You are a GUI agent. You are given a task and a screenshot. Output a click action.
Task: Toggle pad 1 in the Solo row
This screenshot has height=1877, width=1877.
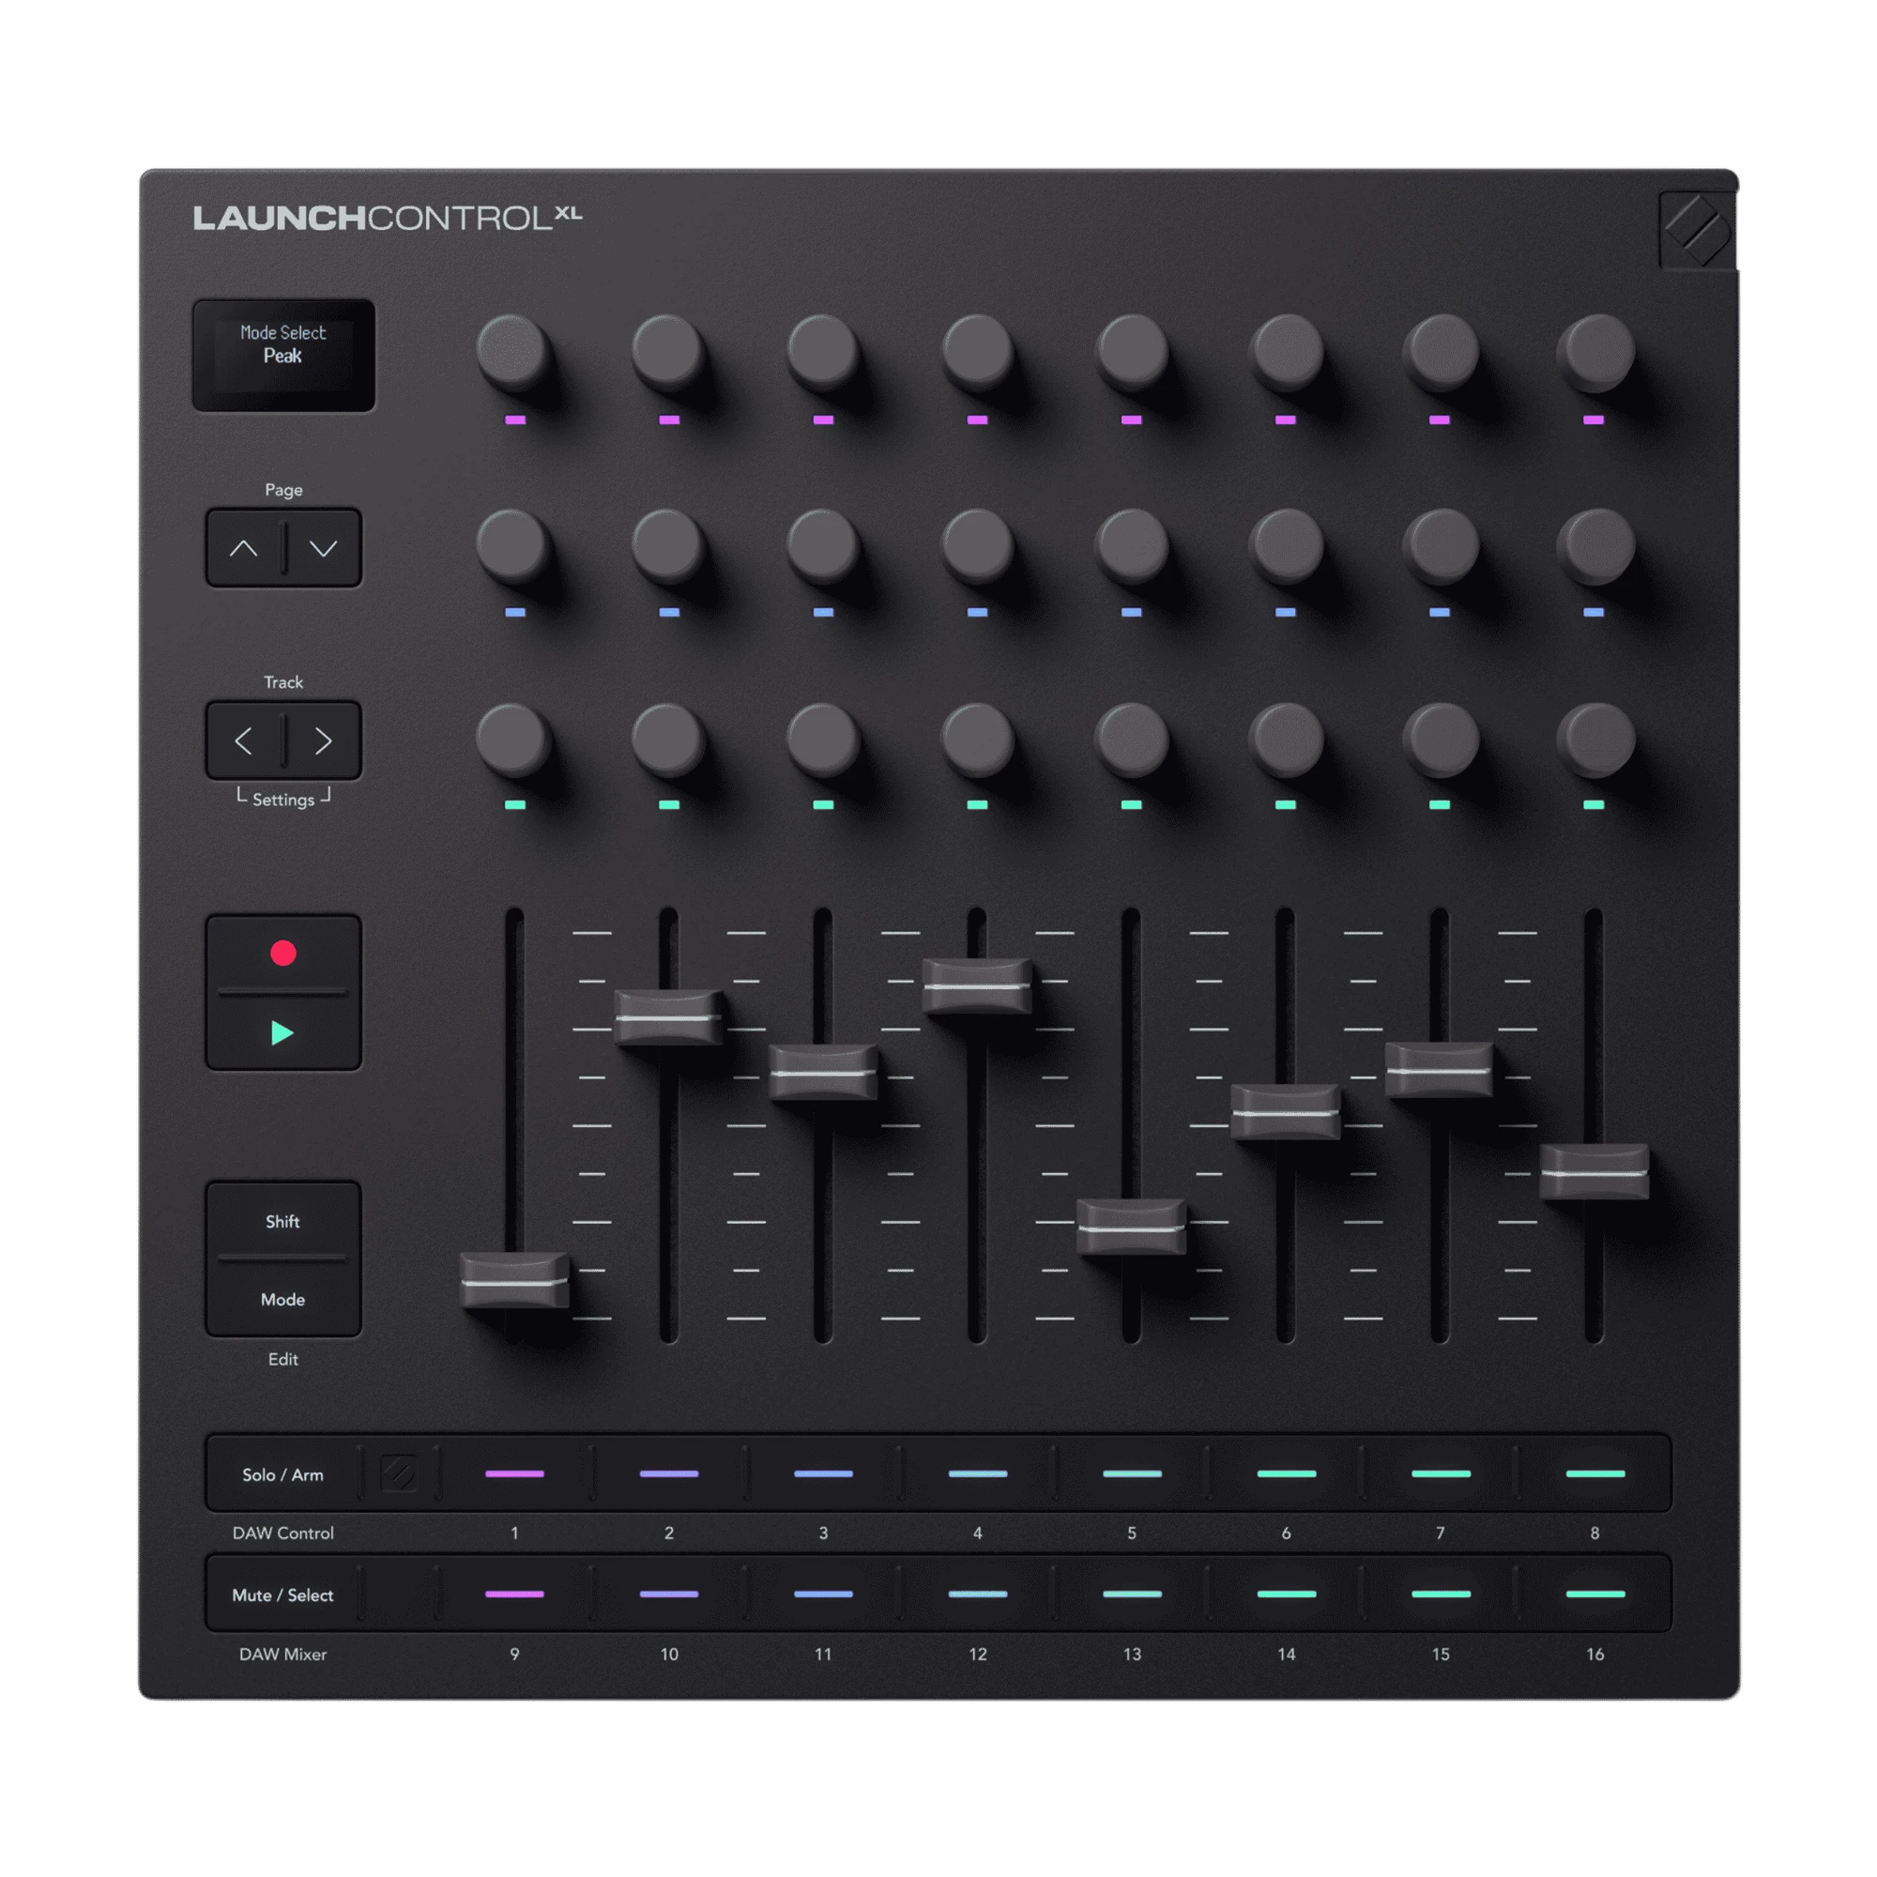point(515,1473)
